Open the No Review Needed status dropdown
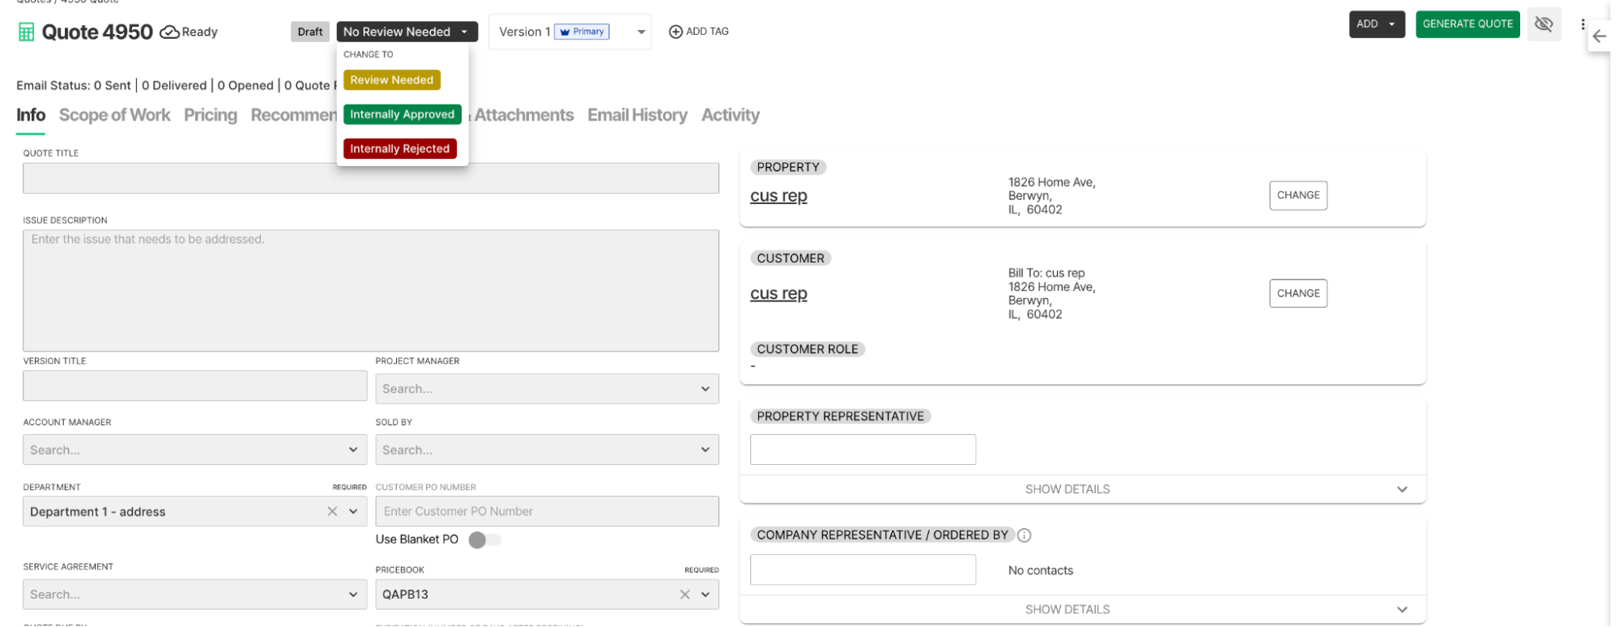The image size is (1619, 627). pos(407,32)
